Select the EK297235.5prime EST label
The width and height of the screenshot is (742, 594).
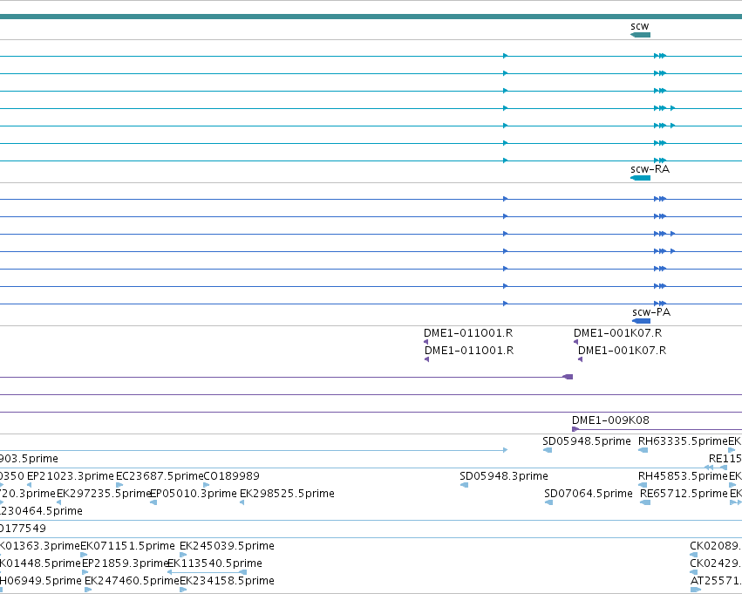point(103,493)
